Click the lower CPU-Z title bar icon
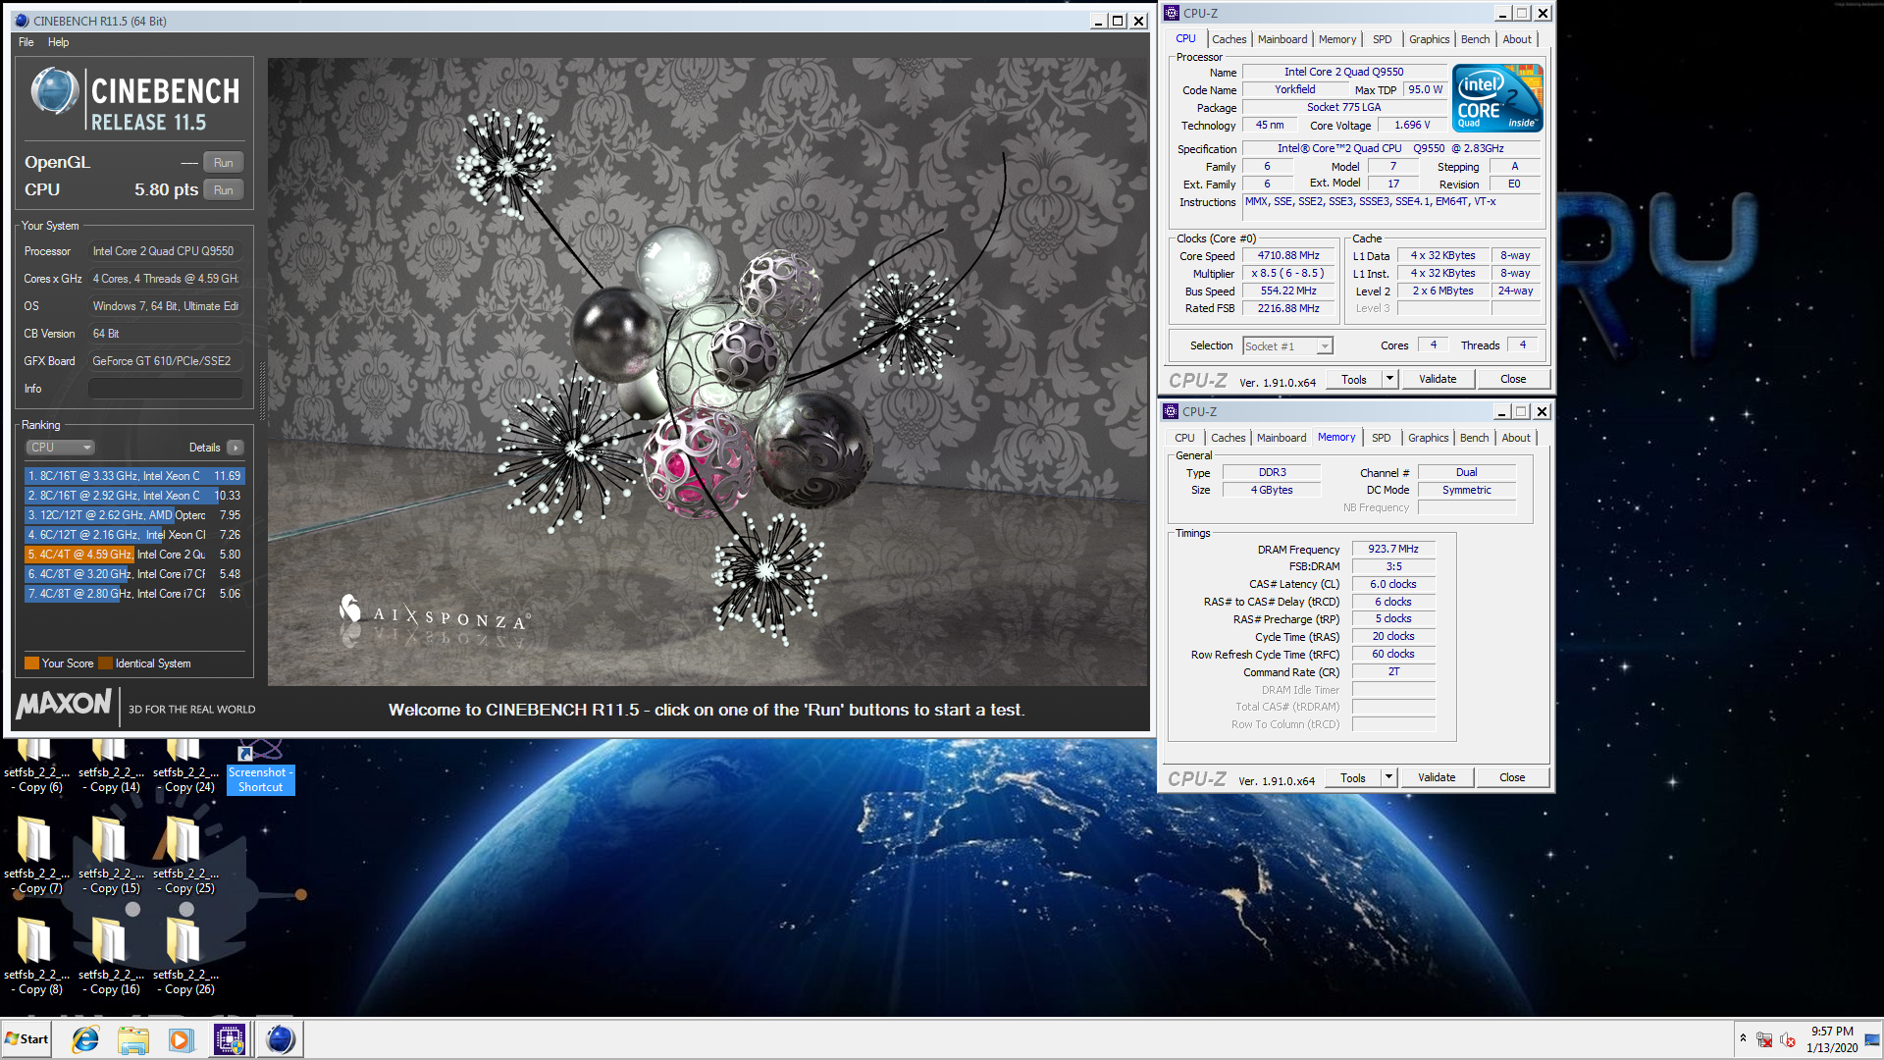The height and width of the screenshot is (1060, 1884). pos(1171,411)
